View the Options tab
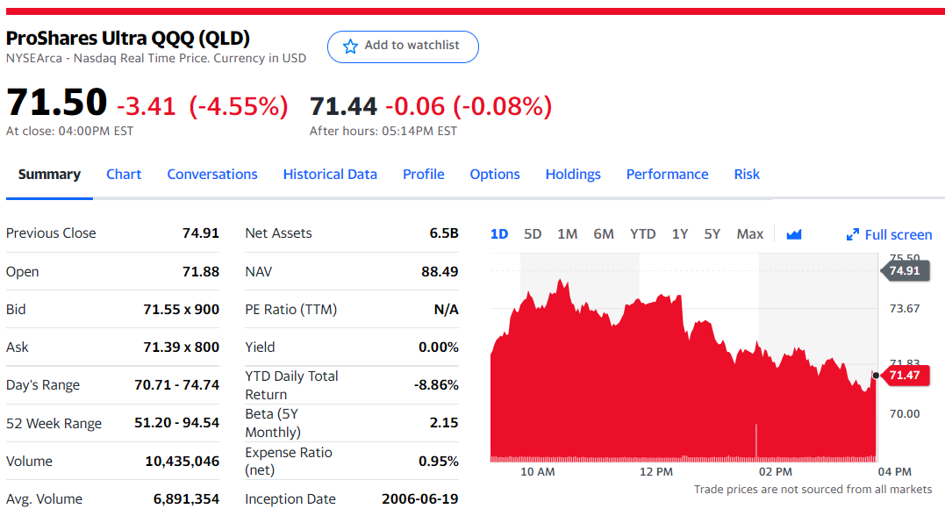 [x=495, y=175]
